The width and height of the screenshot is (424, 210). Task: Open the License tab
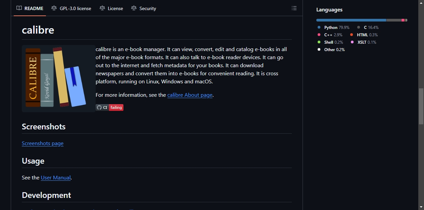pos(111,8)
